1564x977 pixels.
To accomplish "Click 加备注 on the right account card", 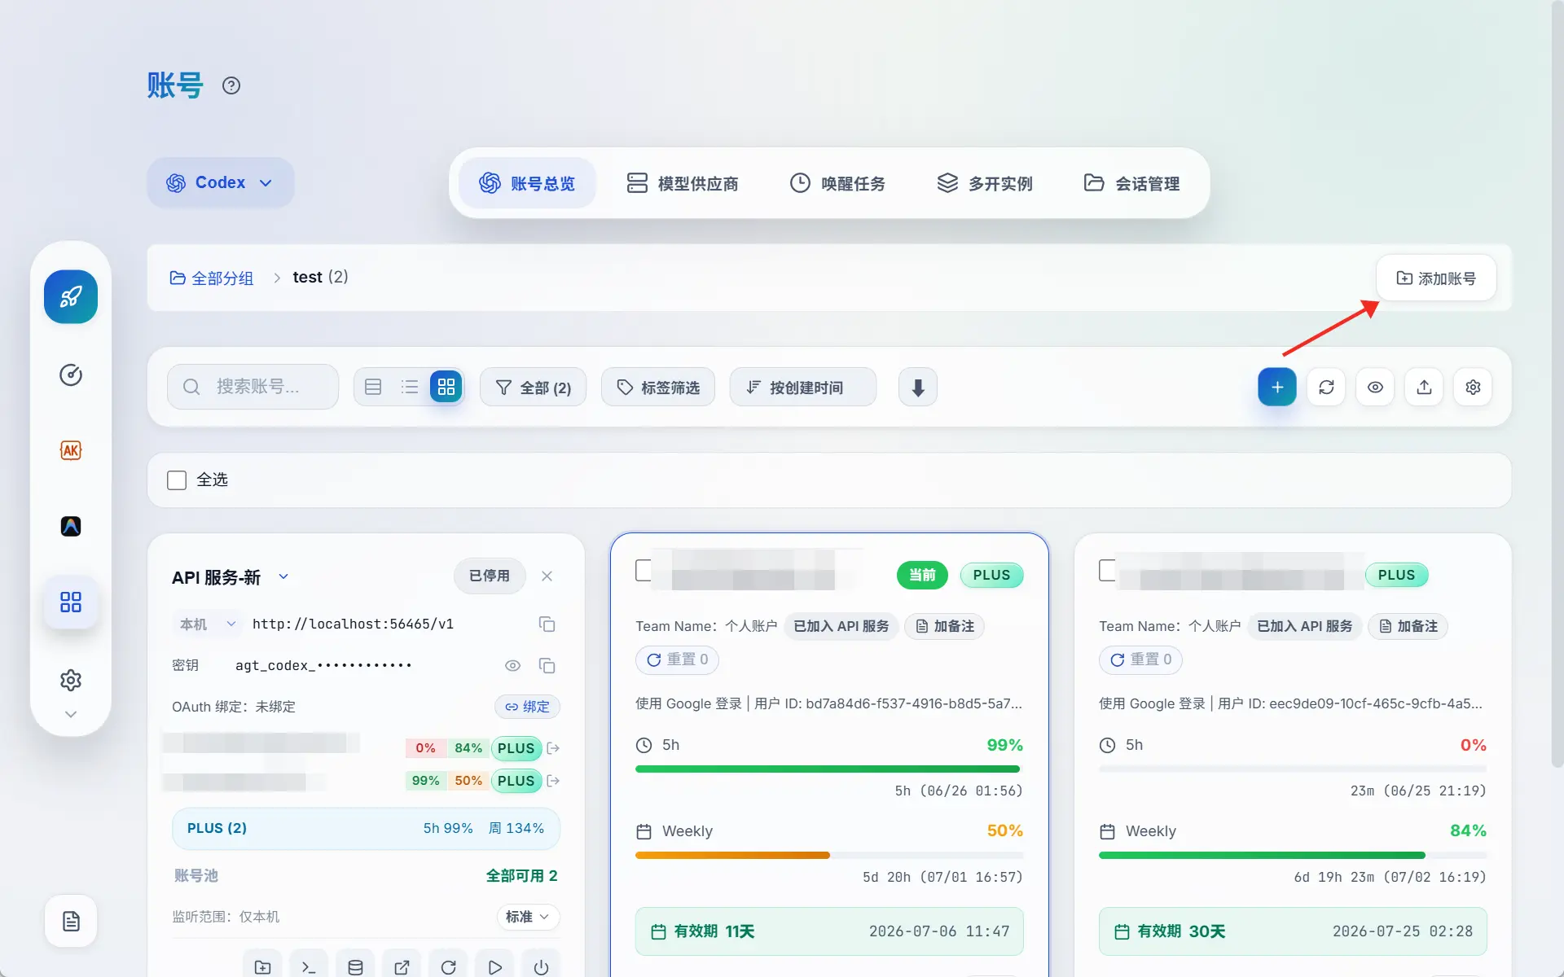I will click(x=1408, y=626).
